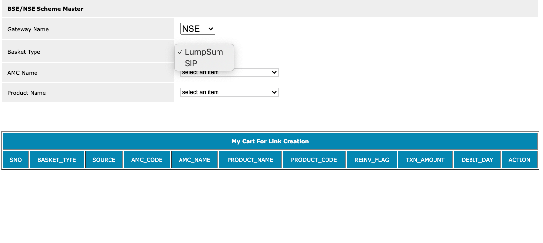Select the PRODUCT_NAME column header
This screenshot has height=243, width=543.
point(251,160)
